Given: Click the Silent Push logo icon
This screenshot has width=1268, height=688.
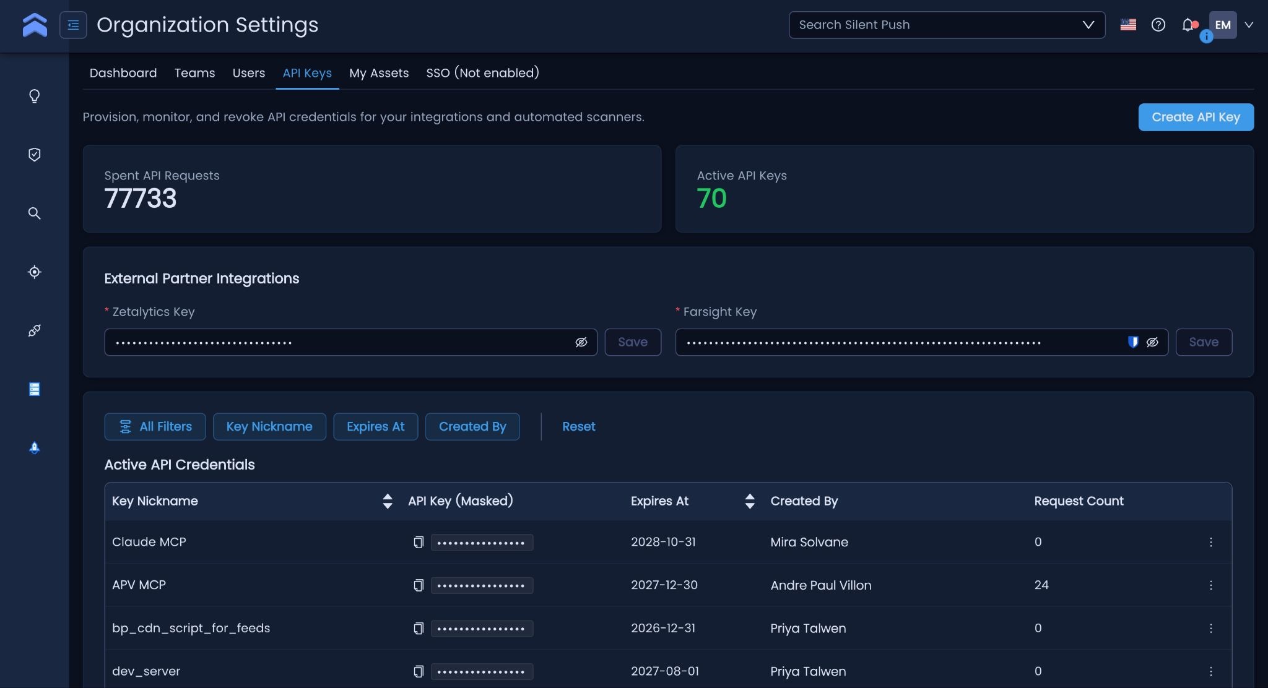Looking at the screenshot, I should [x=35, y=25].
